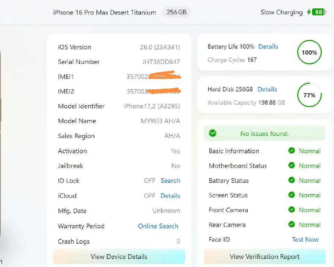Click Available Capacity 198.88 GB text
This screenshot has width=334, height=267.
pos(246,103)
